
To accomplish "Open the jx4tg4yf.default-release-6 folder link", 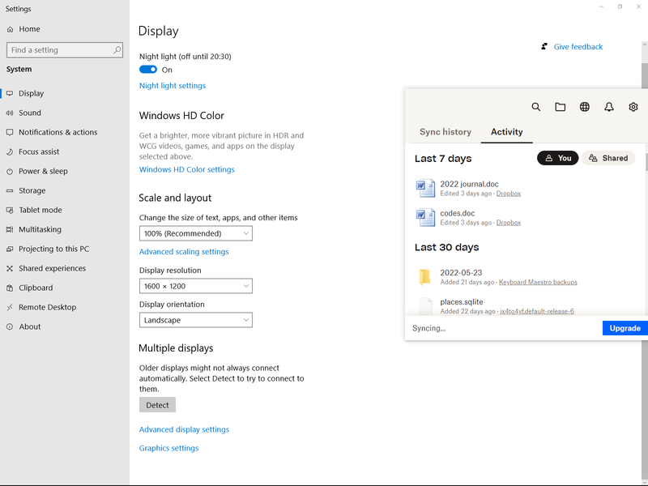I will click(x=537, y=311).
